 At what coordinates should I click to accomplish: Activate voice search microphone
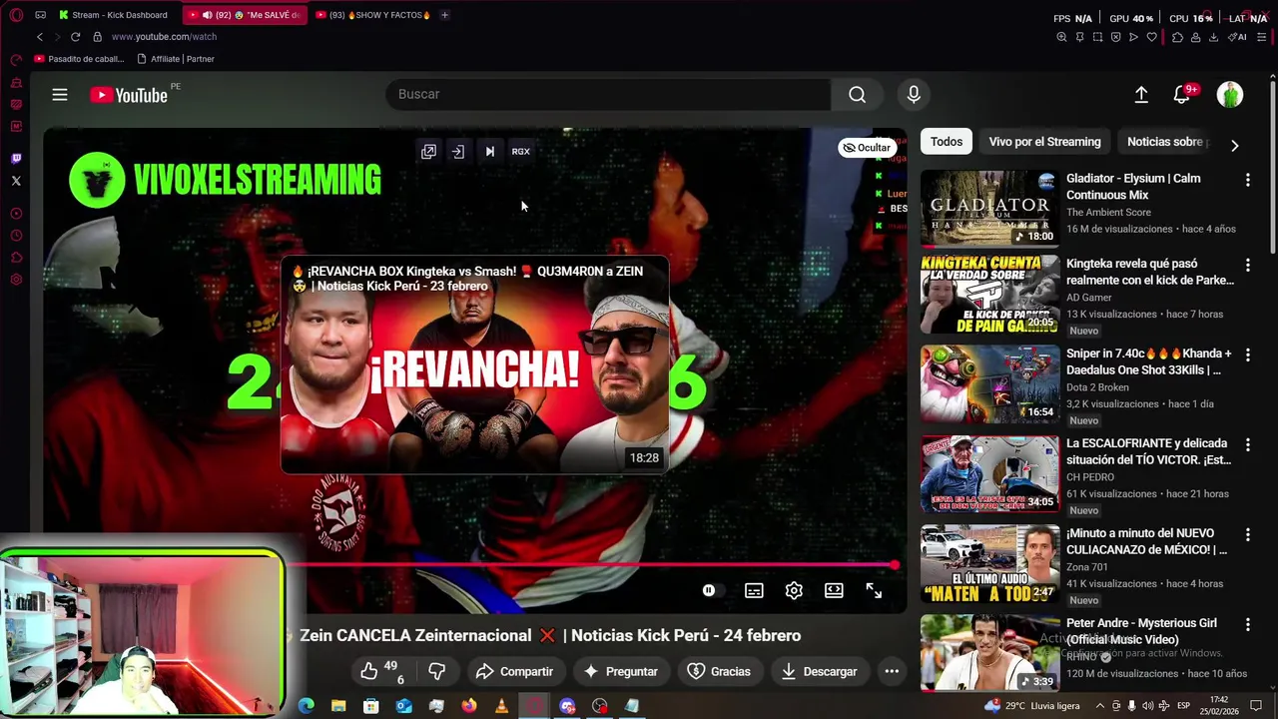pyautogui.click(x=914, y=94)
